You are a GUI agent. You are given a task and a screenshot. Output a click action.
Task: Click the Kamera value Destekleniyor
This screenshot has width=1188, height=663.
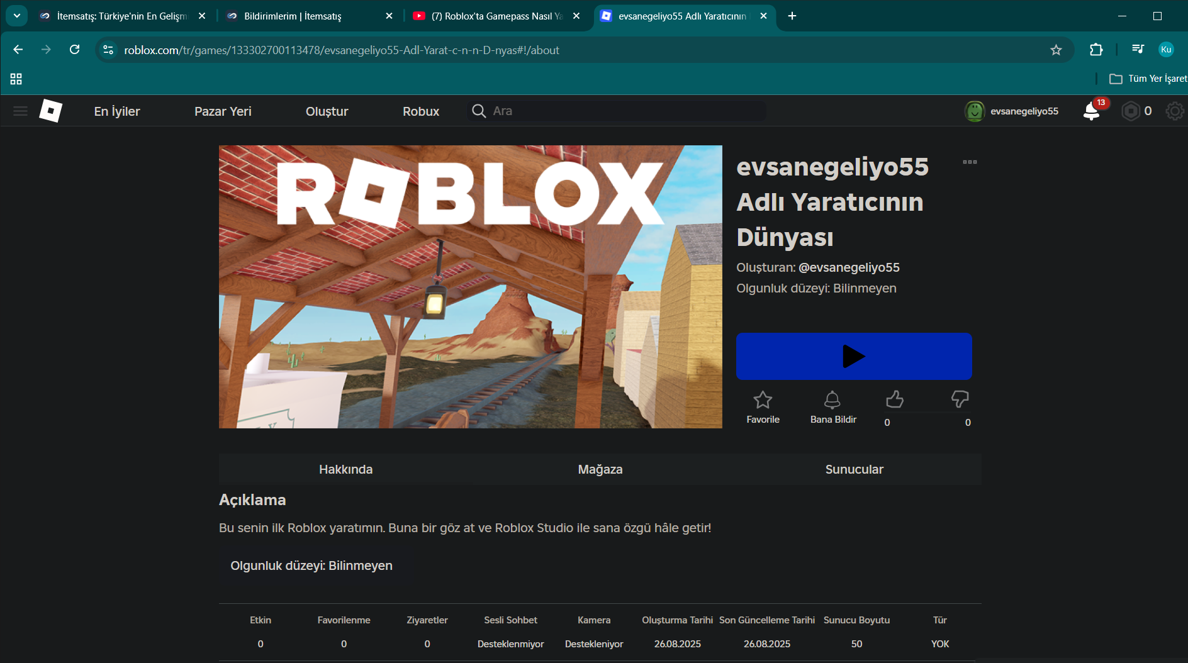click(x=594, y=643)
